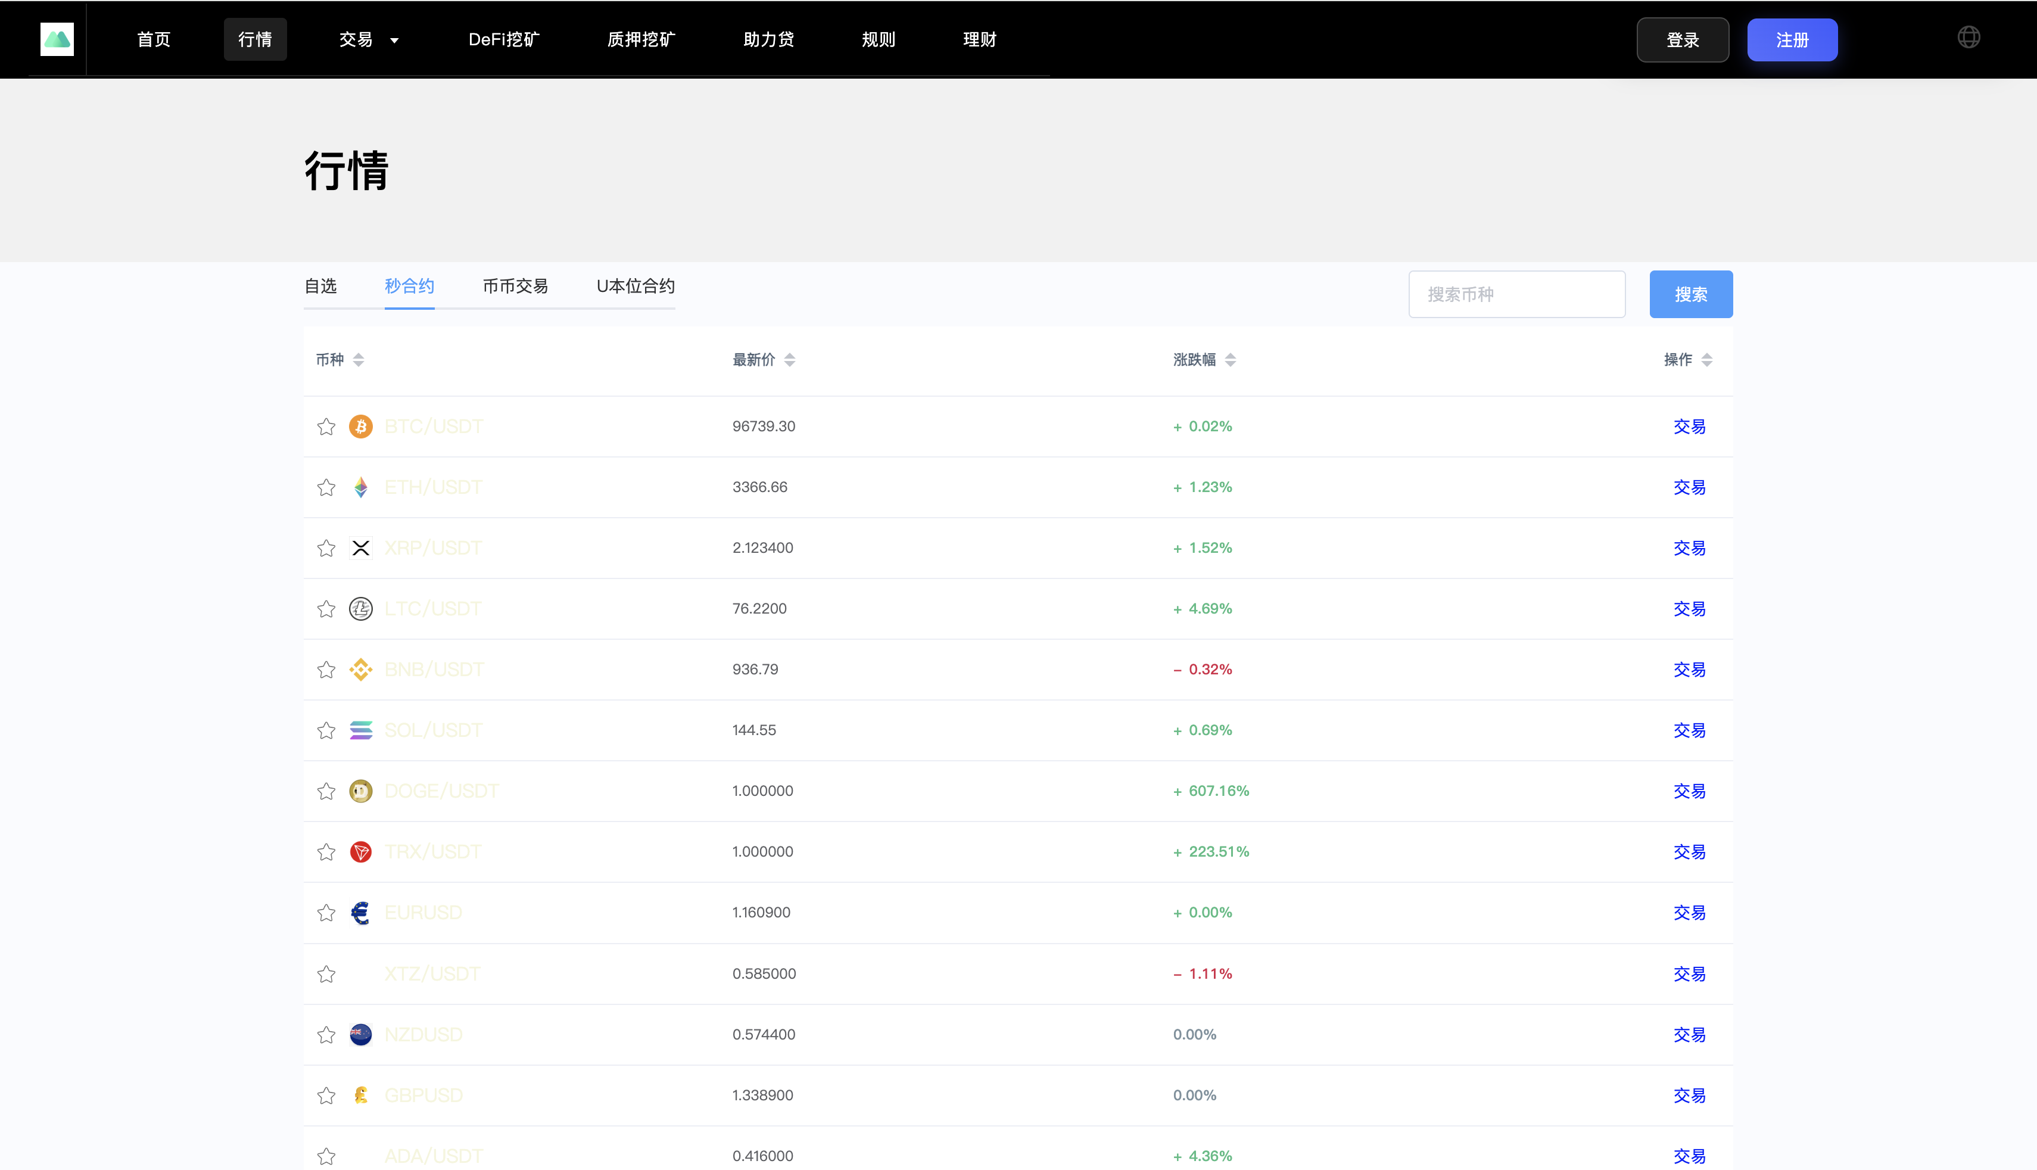The height and width of the screenshot is (1170, 2037).
Task: Open the 规则 menu item
Action: coord(877,39)
